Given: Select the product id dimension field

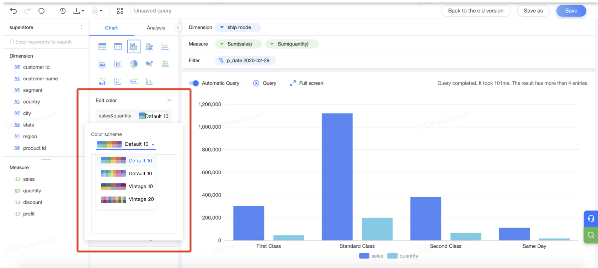Looking at the screenshot, I should point(34,148).
